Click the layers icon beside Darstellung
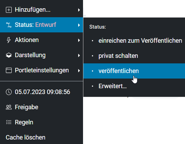The image size is (185, 144). tap(9, 55)
